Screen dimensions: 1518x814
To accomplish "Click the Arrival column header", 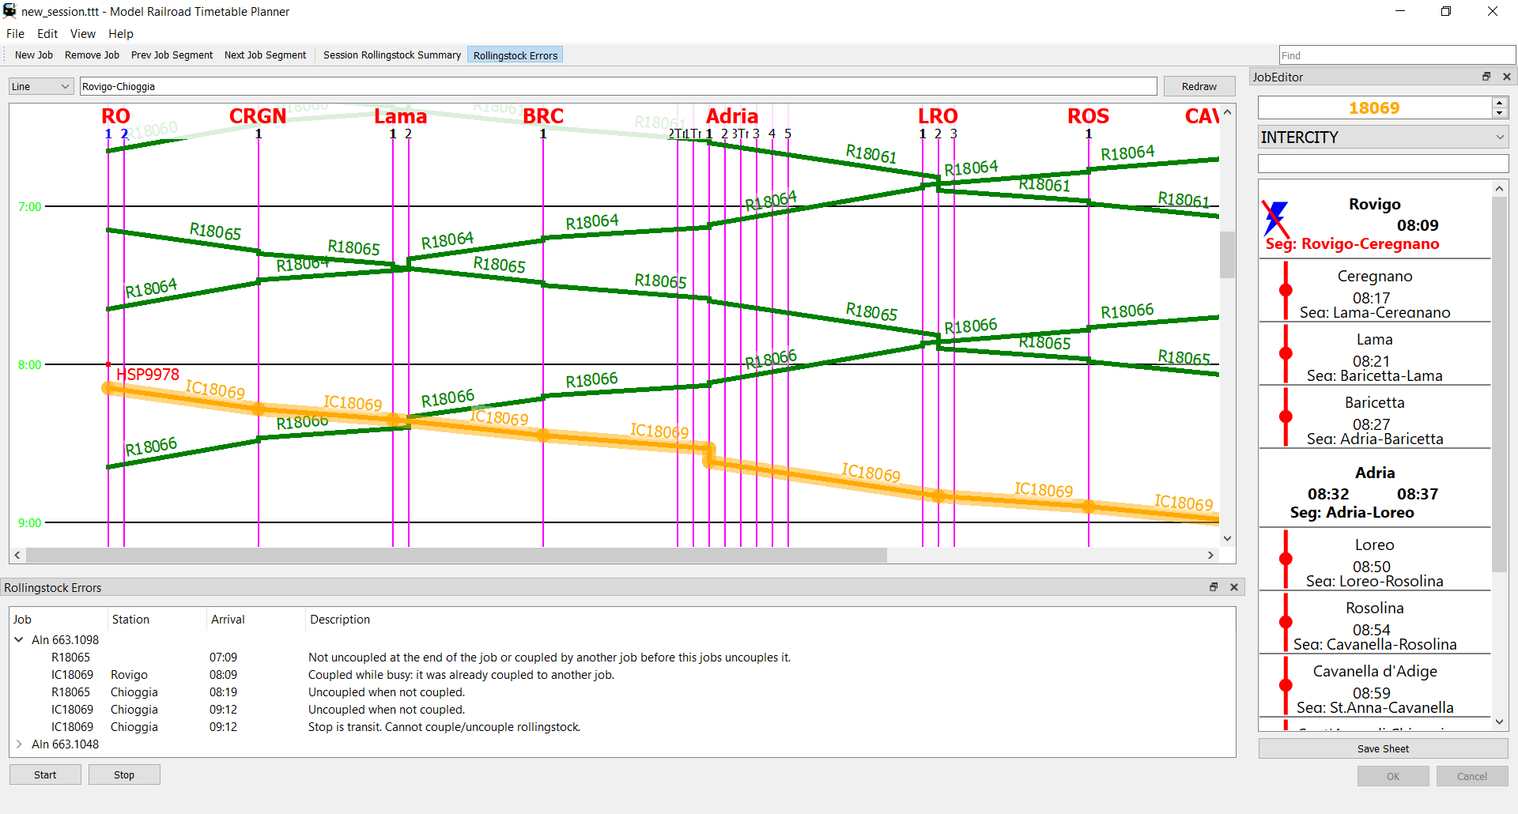I will [255, 620].
